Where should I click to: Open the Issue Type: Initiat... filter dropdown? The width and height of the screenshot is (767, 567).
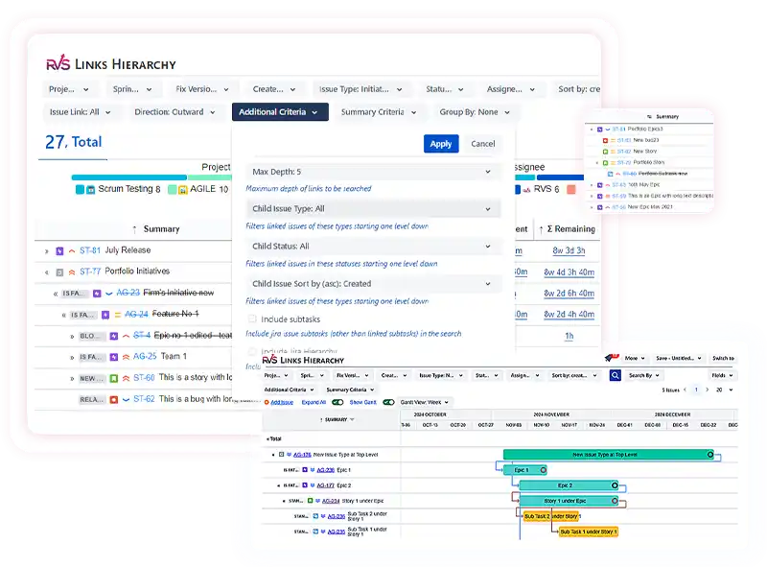[361, 89]
